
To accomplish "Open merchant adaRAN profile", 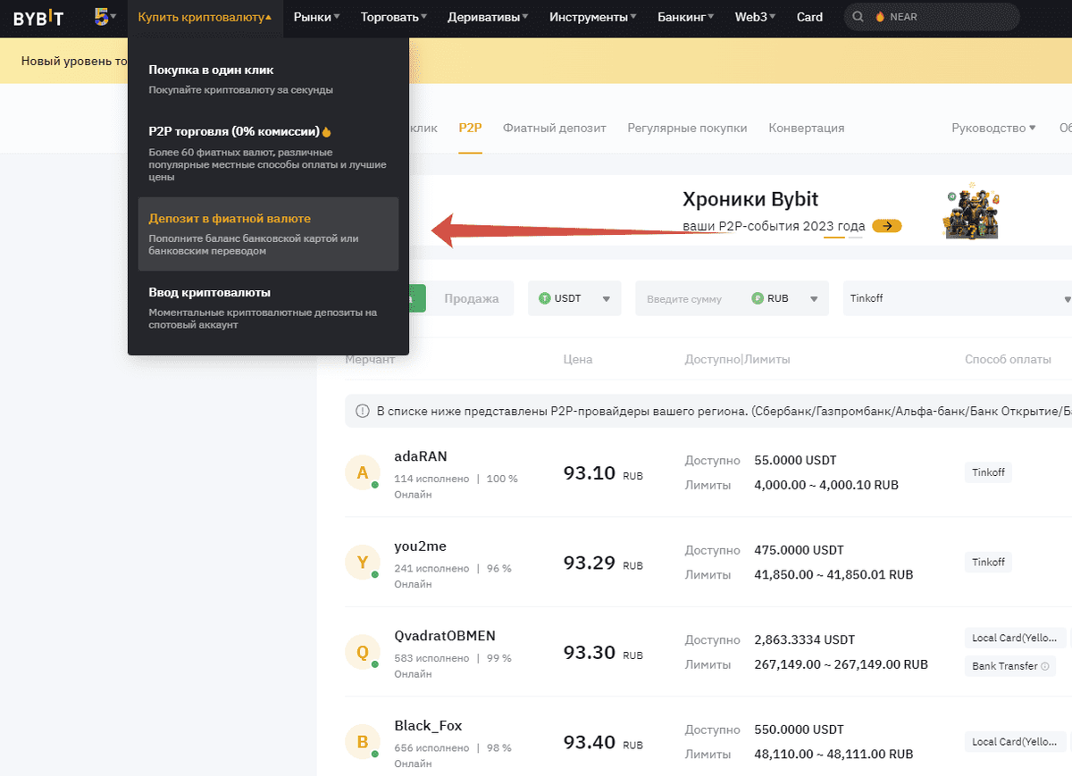I will (420, 455).
